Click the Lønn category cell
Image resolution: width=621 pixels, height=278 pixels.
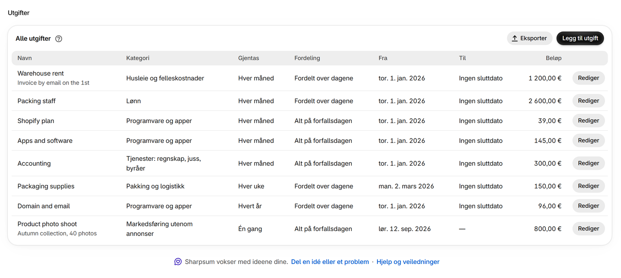(x=133, y=101)
